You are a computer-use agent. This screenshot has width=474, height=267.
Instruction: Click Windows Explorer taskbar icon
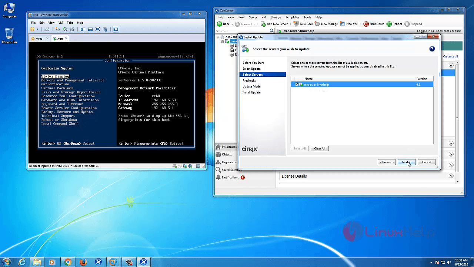click(37, 262)
